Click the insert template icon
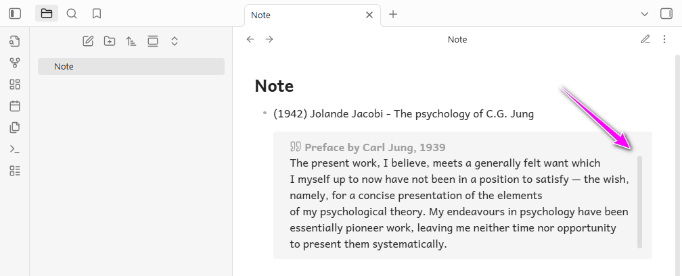 [x=15, y=128]
